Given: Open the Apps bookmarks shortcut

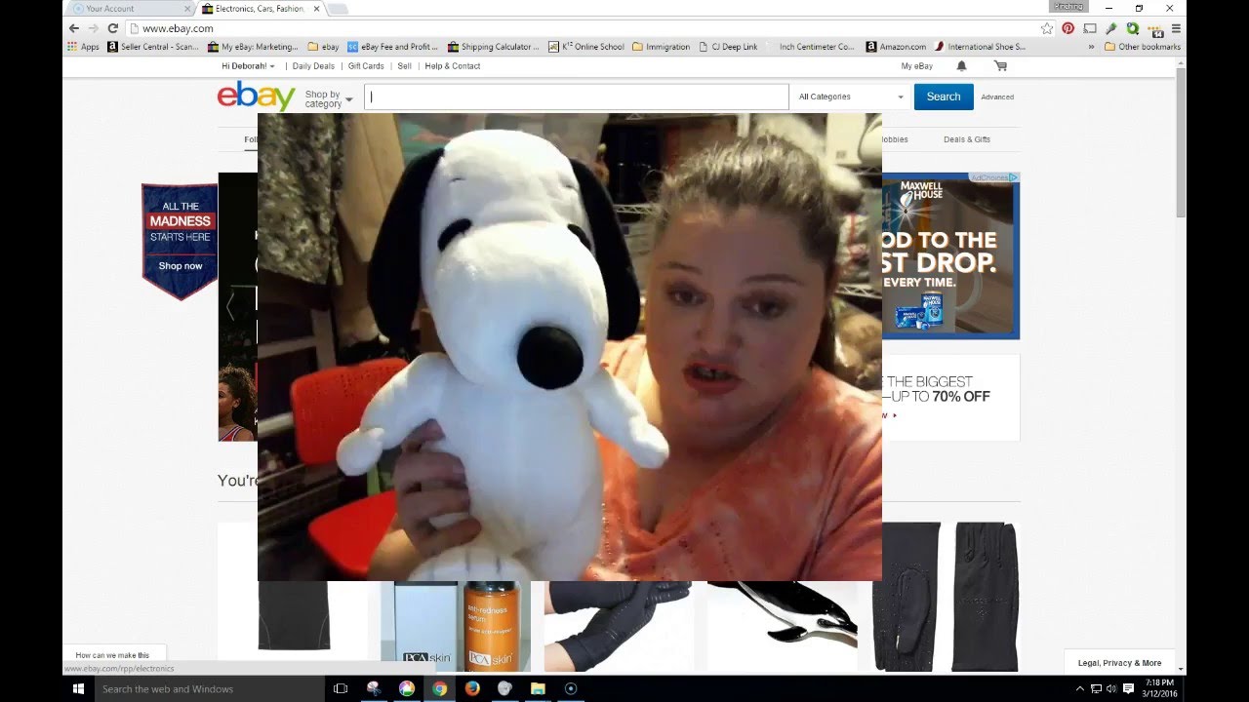Looking at the screenshot, I should (x=83, y=47).
